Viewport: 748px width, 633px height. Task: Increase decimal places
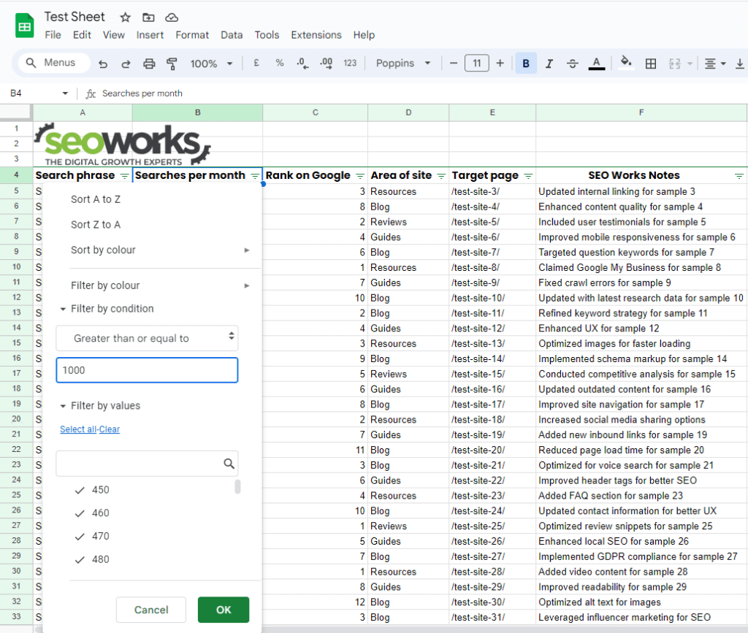pos(327,64)
